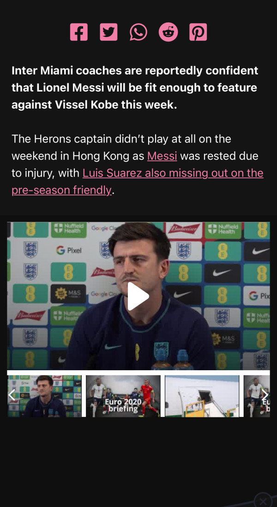Viewport: 277px width, 507px height.
Task: Select the Euro 2020 briefing thumbnail
Action: (123, 396)
